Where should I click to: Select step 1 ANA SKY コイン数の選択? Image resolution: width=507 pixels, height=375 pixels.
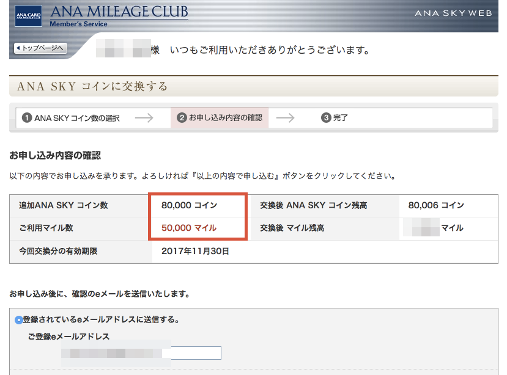[x=71, y=118]
